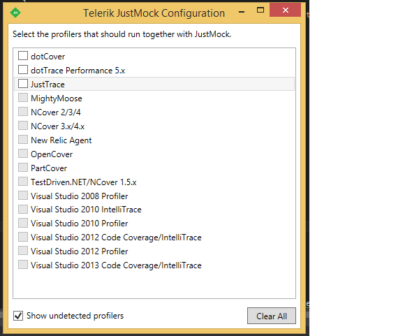Image resolution: width=419 pixels, height=336 pixels.
Task: Check Visual Studio 2010 IntelliTrace box
Action: pos(24,209)
